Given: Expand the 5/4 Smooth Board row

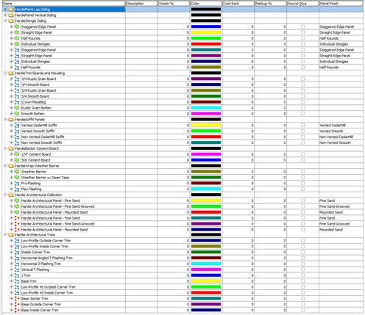Looking at the screenshot, I should point(11,96).
